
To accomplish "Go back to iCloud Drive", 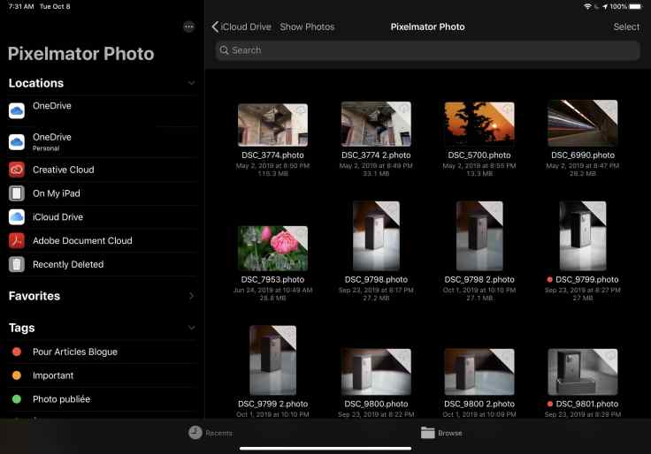I will pyautogui.click(x=241, y=27).
